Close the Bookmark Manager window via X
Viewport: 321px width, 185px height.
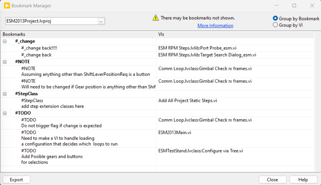[x=312, y=5]
